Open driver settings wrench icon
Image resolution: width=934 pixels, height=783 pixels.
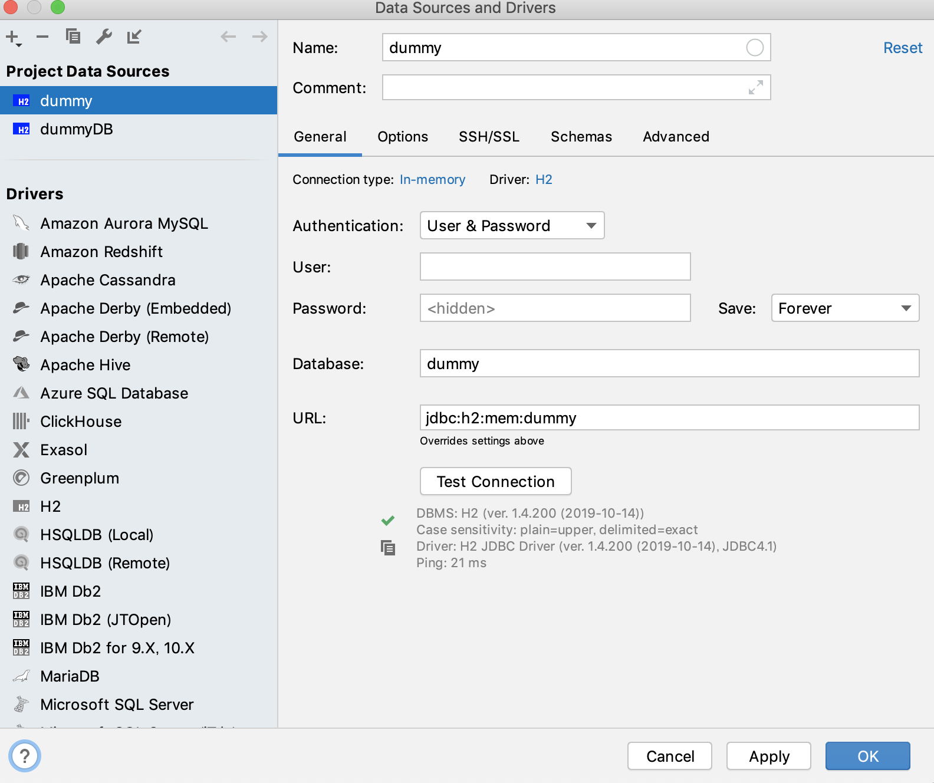[104, 37]
